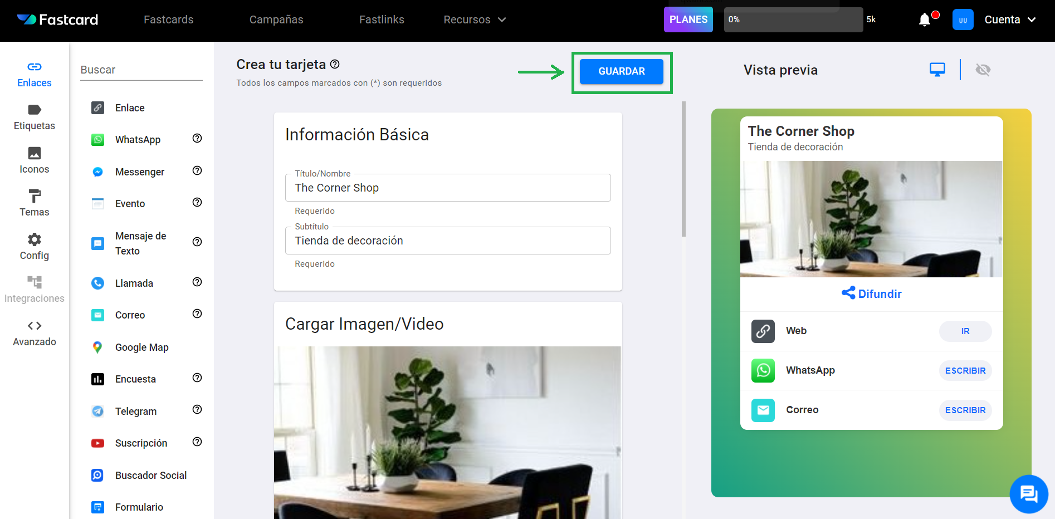1055x519 pixels.
Task: Add an Encuesta poll element
Action: (x=135, y=379)
